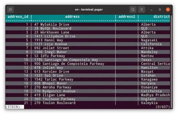This screenshot has width=178, height=115.
Task: Click the (STDIN): prompt field
Action: (x=15, y=107)
